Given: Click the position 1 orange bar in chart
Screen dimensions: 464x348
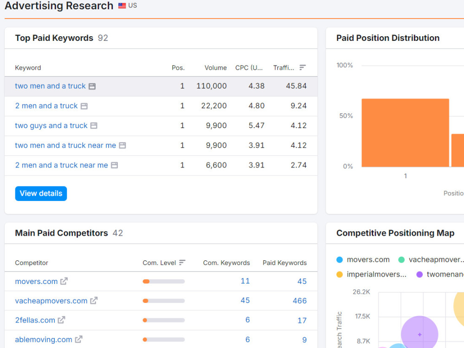Looking at the screenshot, I should [405, 133].
